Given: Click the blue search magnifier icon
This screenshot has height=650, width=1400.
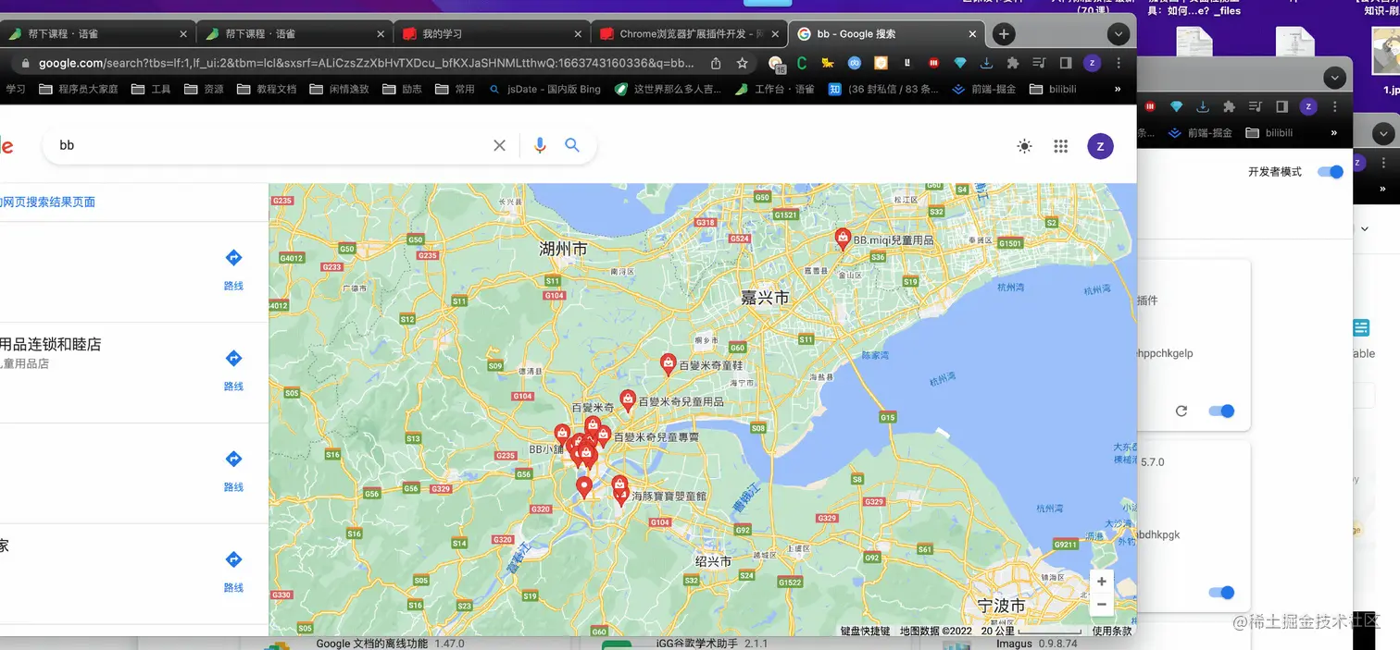Looking at the screenshot, I should click(x=572, y=145).
